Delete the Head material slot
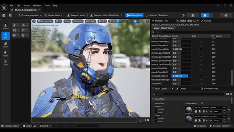The width and height of the screenshot is (234, 132). click(x=224, y=111)
